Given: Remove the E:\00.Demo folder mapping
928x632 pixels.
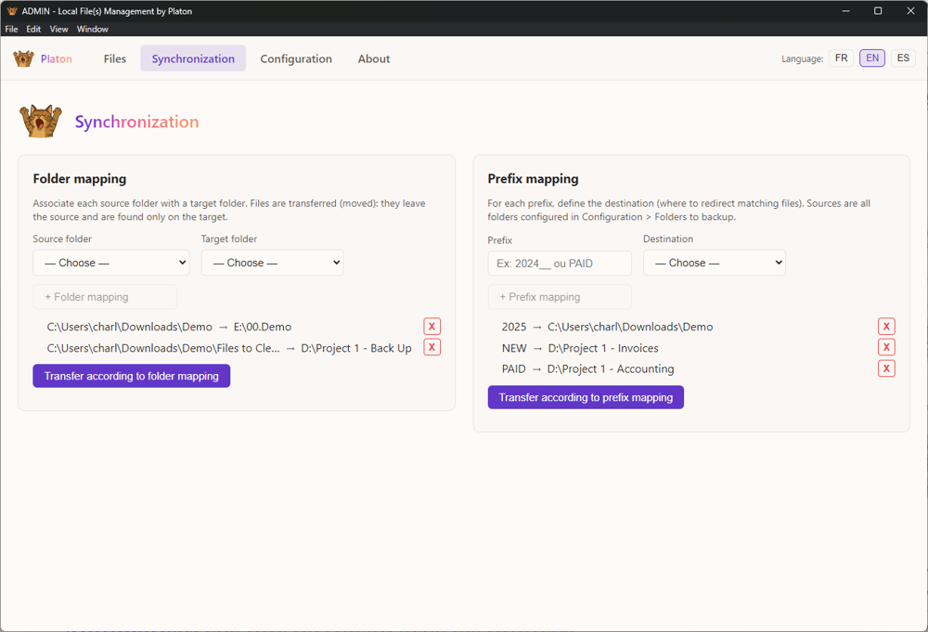Looking at the screenshot, I should pos(432,327).
